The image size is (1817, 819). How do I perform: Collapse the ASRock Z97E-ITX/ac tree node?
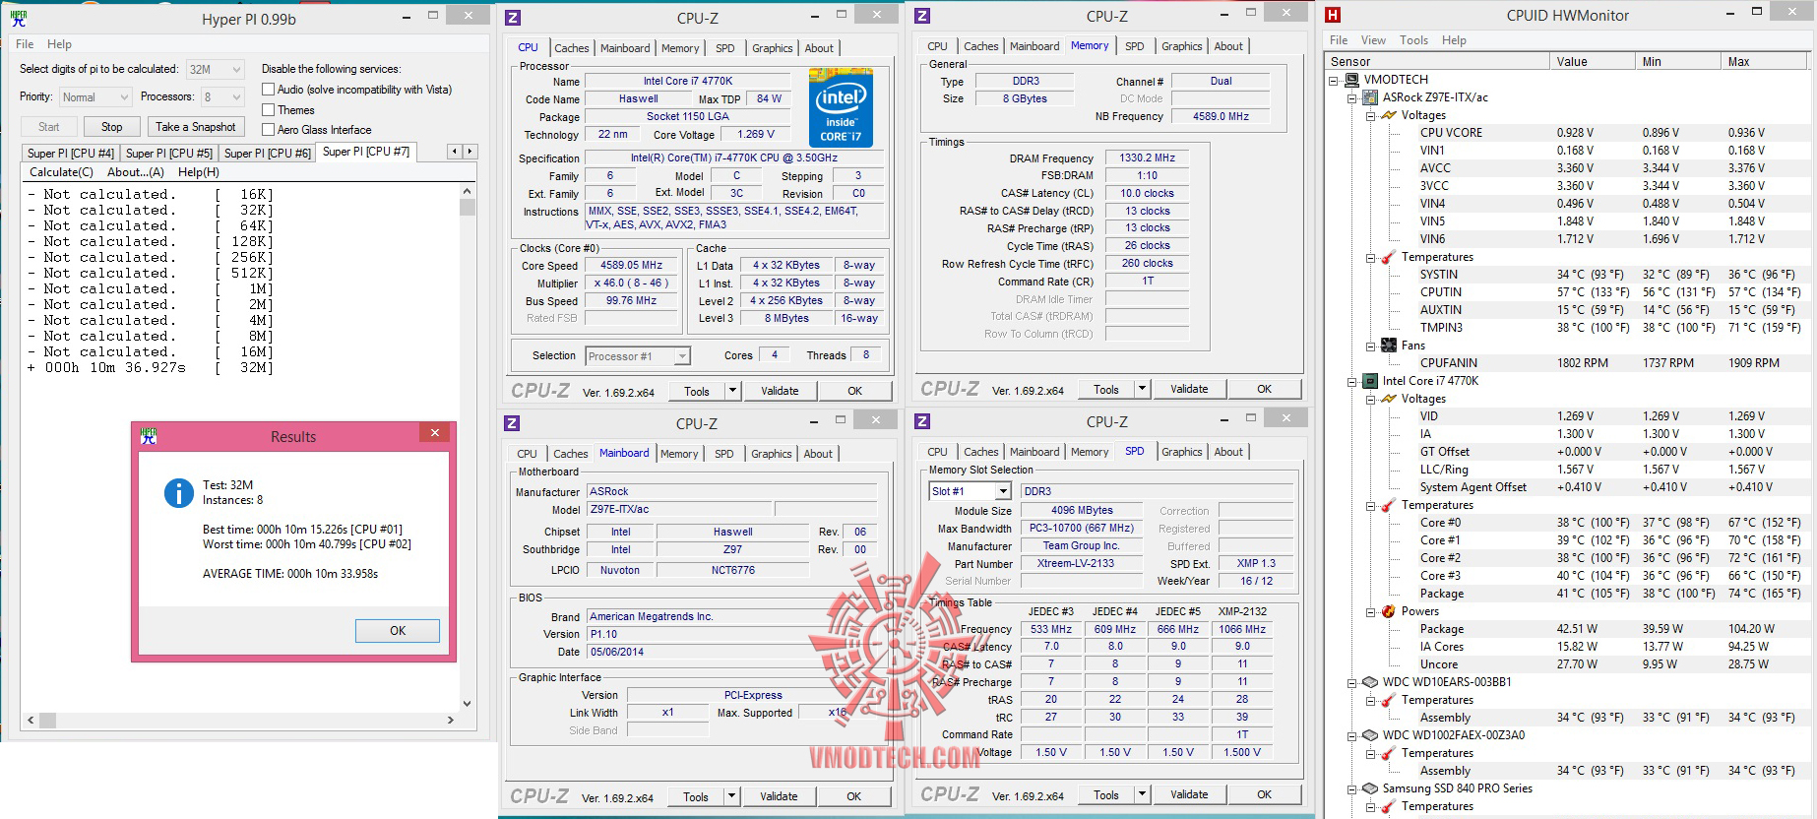[1352, 97]
